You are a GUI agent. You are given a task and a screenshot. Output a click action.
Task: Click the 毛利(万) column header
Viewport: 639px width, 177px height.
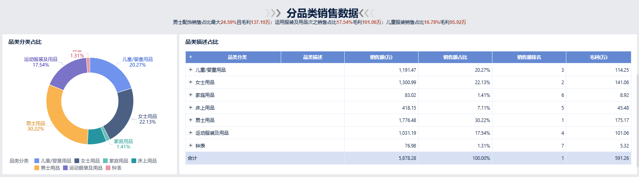click(598, 57)
